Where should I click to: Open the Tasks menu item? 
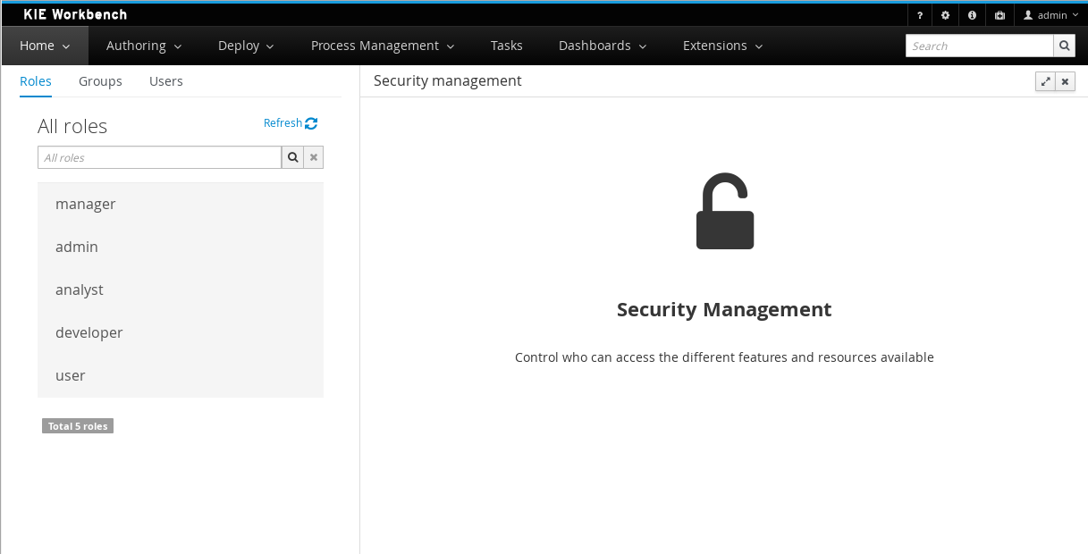click(506, 46)
